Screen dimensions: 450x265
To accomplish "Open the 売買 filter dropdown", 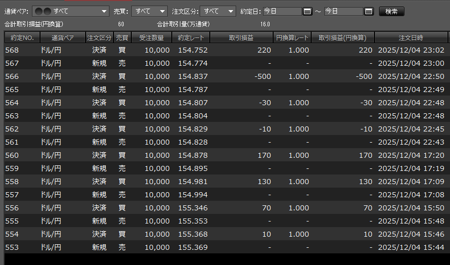I will pos(149,12).
